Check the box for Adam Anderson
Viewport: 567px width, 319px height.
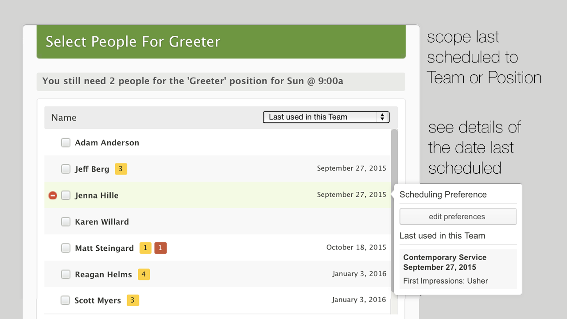66,142
